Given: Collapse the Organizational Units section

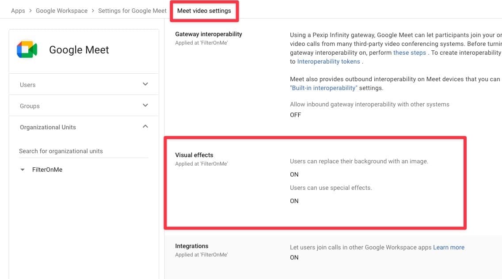Looking at the screenshot, I should tap(145, 126).
